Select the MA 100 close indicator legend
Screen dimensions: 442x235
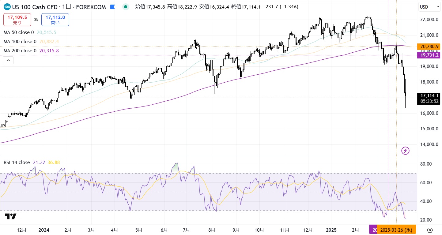20,41
